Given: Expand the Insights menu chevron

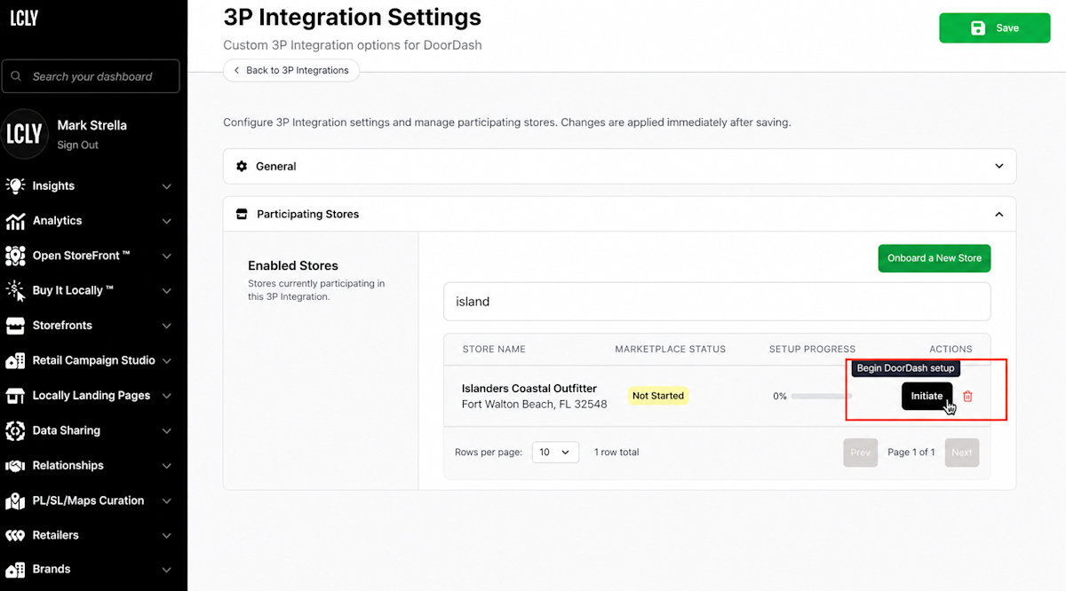Looking at the screenshot, I should (x=167, y=186).
